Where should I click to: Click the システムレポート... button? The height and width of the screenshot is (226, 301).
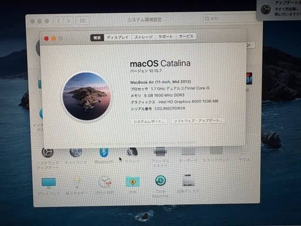[x=149, y=122]
